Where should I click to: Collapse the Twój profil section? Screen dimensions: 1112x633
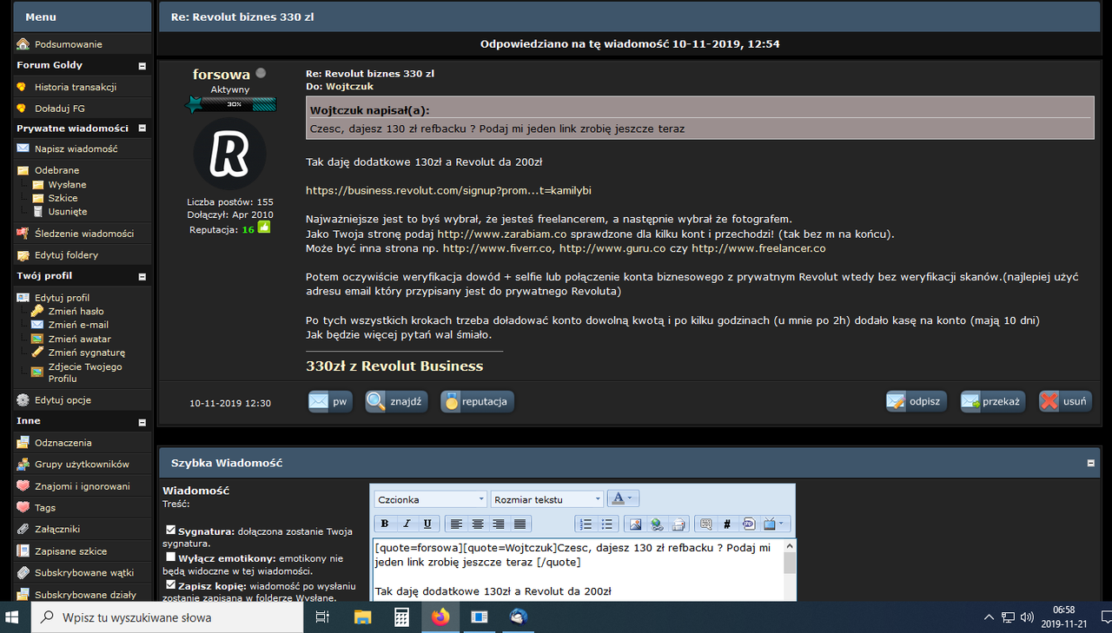(142, 277)
